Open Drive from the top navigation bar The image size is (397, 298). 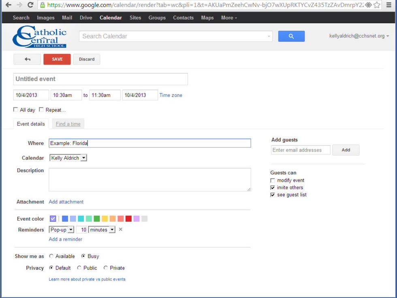(x=86, y=18)
